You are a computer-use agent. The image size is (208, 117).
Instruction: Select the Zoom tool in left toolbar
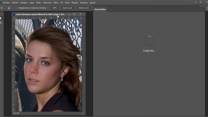[x=1, y=23]
